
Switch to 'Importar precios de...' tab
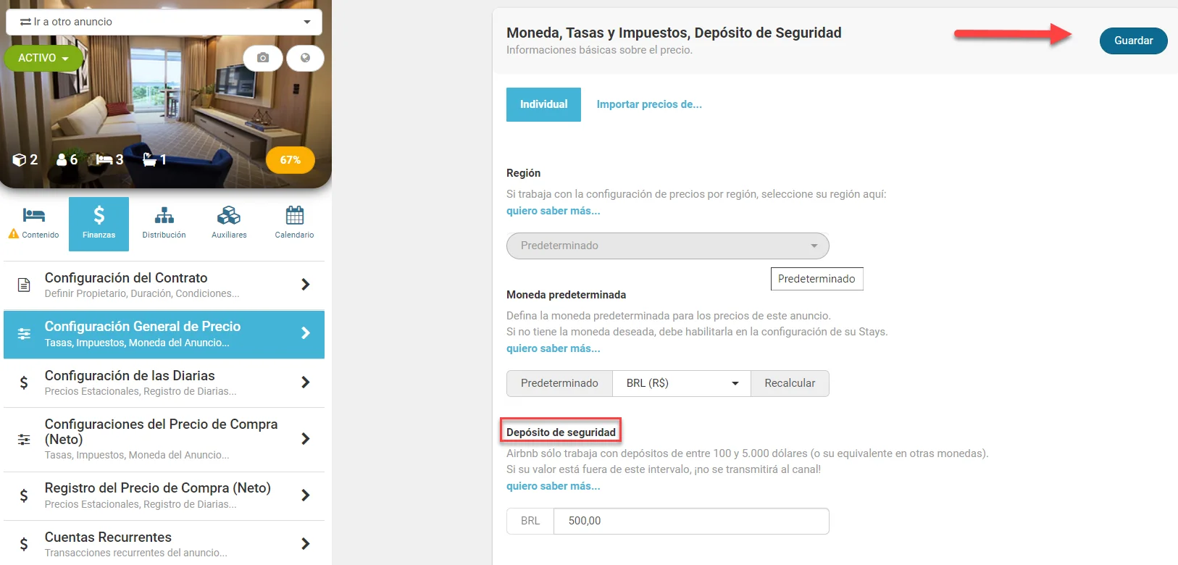tap(649, 104)
